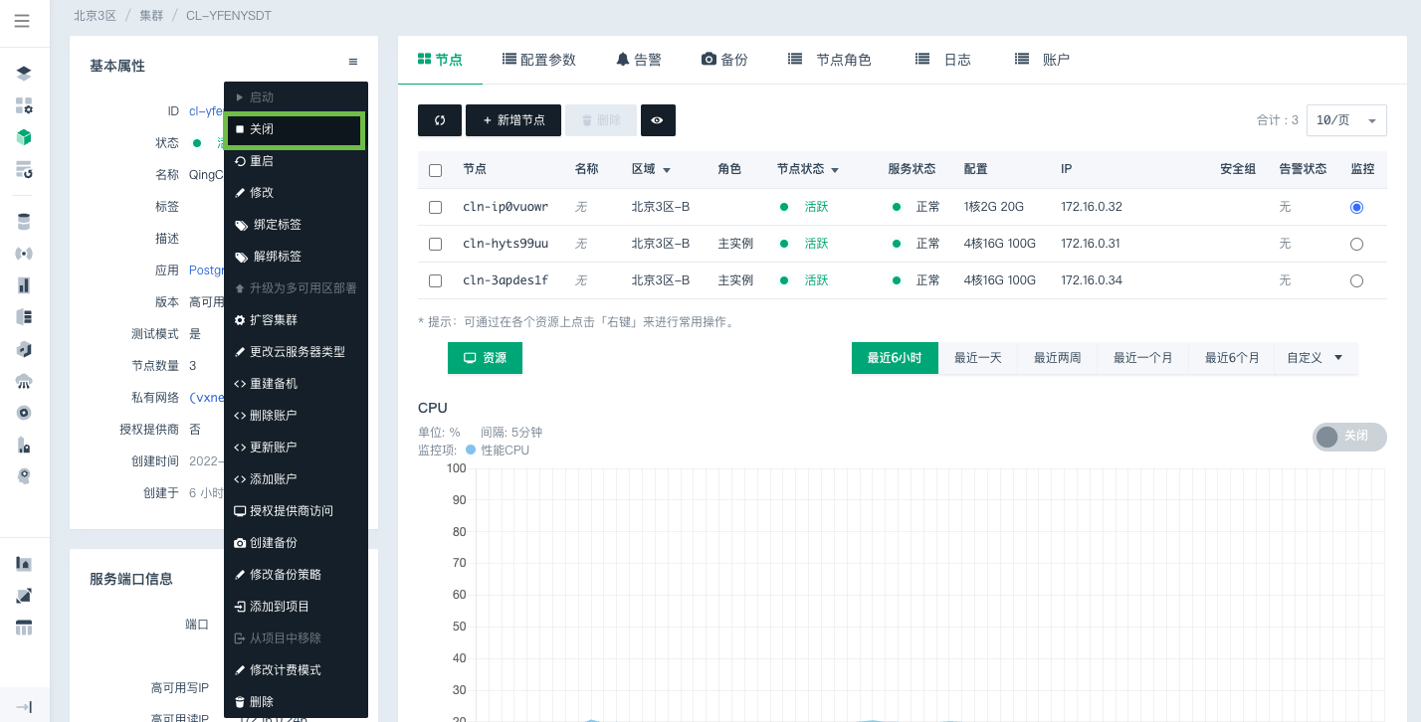This screenshot has height=722, width=1421.
Task: Open the 日志 tab
Action: pyautogui.click(x=942, y=60)
